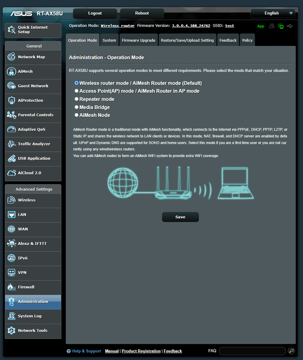Click the Advanced Settings section header
This screenshot has height=360, width=303.
pos(34,189)
